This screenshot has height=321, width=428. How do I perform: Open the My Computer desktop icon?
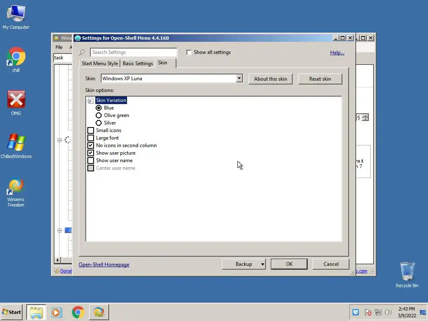[x=16, y=16]
